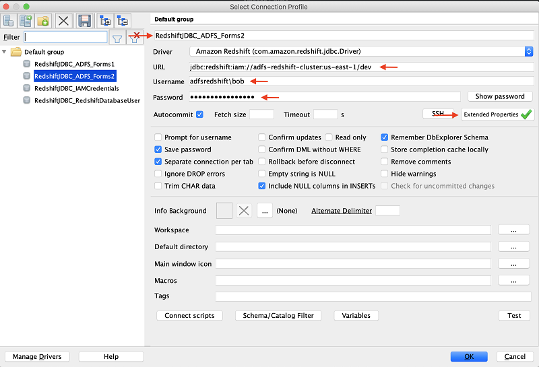Focus the Password field
The height and width of the screenshot is (367, 539).
click(x=325, y=97)
